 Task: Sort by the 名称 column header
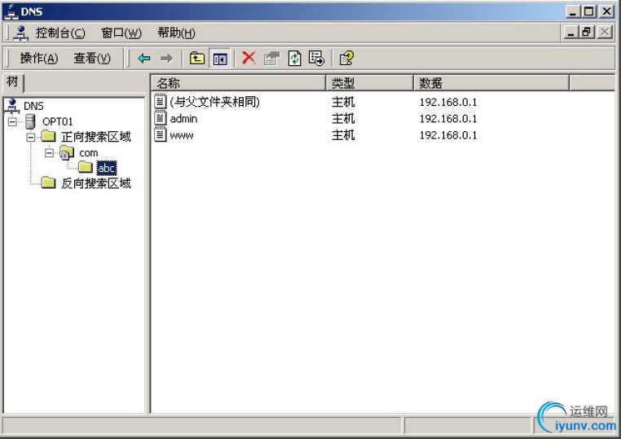(239, 83)
